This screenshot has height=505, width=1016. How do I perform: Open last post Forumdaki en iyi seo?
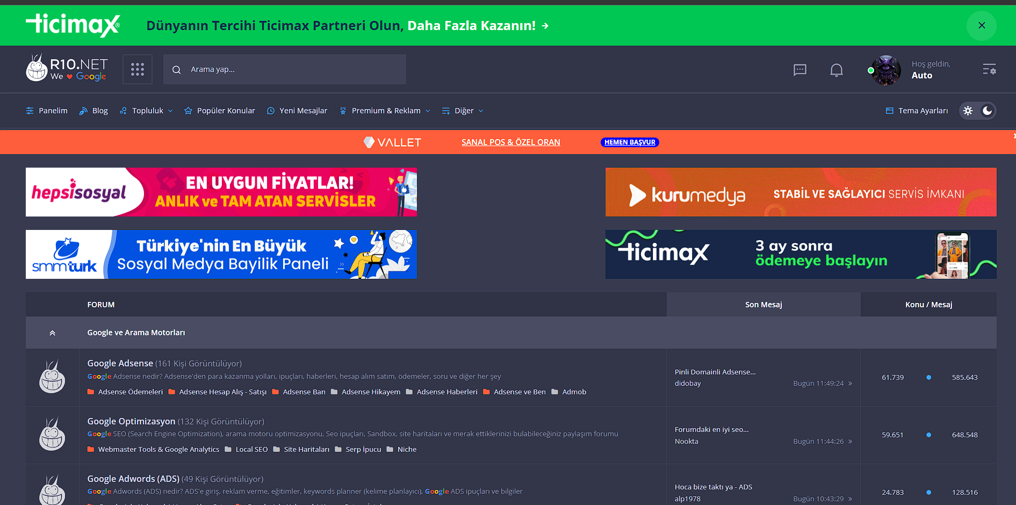(711, 430)
